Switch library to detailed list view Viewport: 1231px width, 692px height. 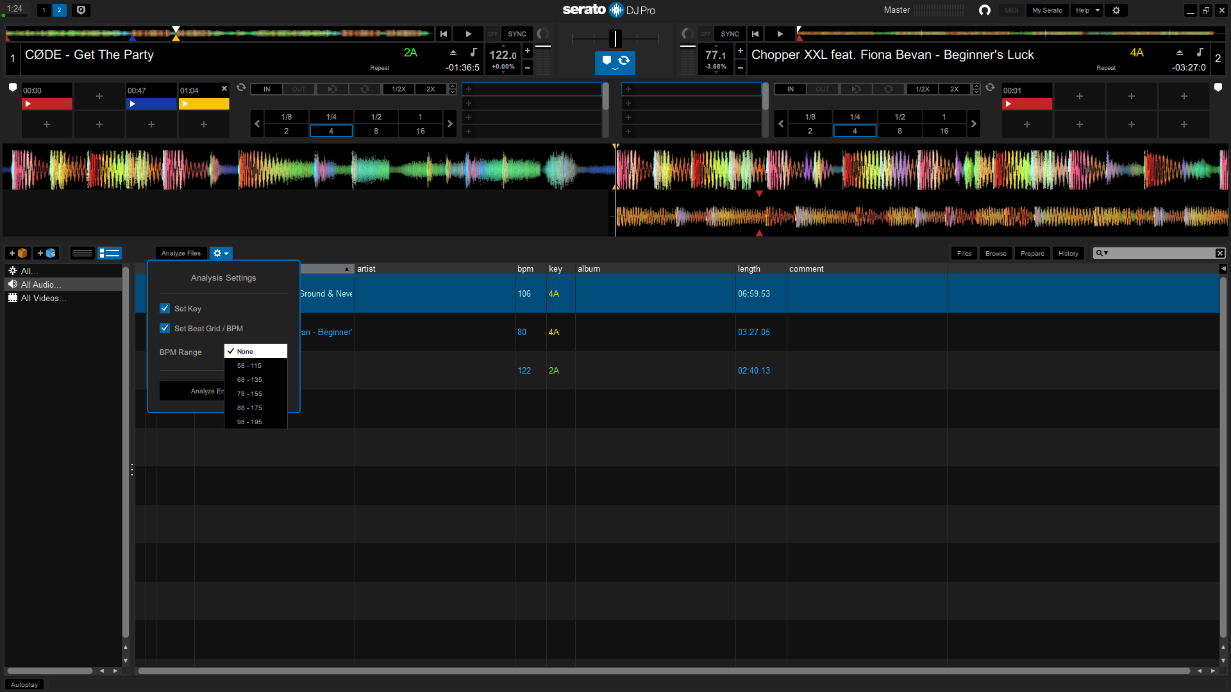pos(110,253)
